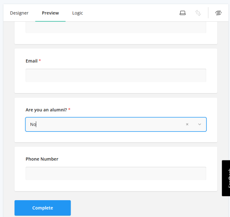The image size is (230, 217).
Task: Switch to the Designer tab
Action: (19, 13)
